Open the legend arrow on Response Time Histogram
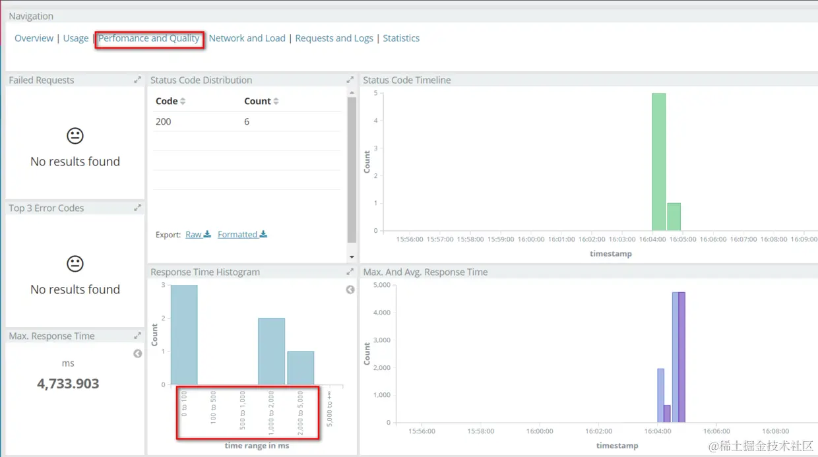Screen dimensions: 818x457 click(x=350, y=289)
